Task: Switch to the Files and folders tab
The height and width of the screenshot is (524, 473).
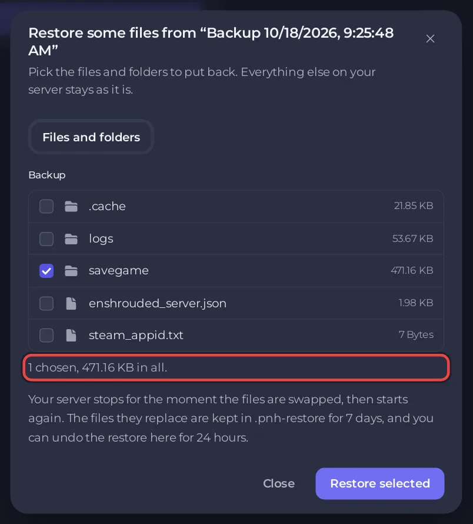Action: click(91, 137)
